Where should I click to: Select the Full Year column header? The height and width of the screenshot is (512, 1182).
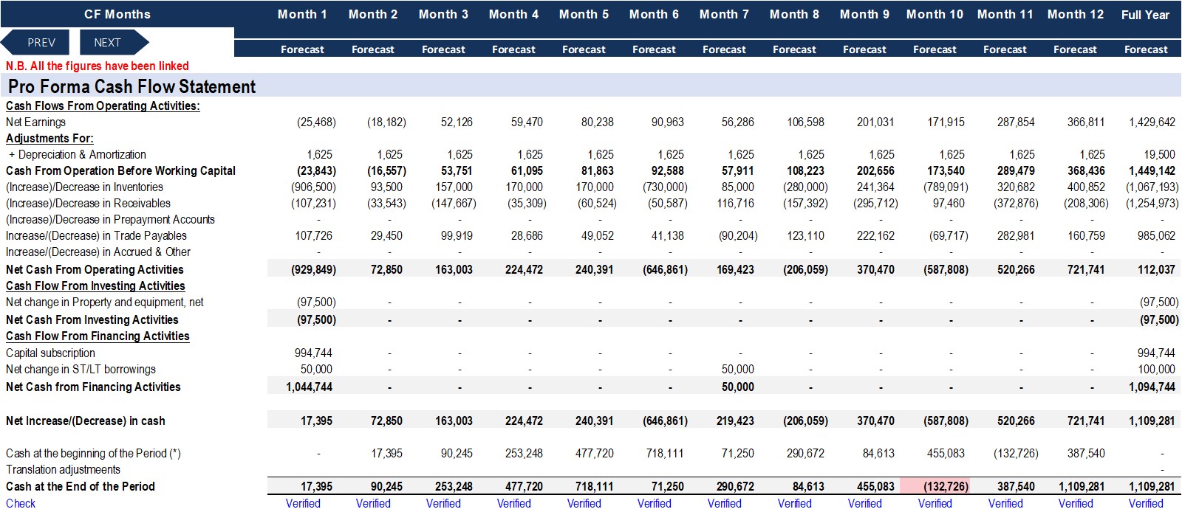[1145, 15]
